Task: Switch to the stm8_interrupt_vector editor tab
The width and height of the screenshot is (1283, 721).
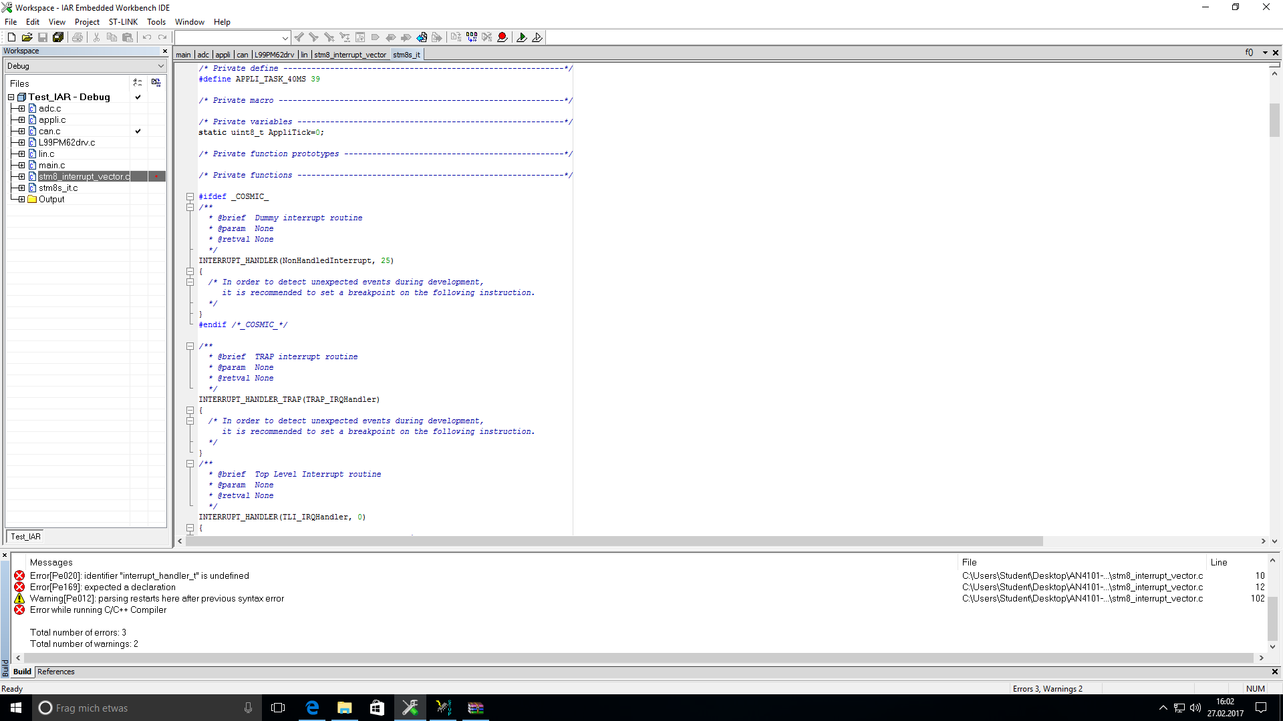Action: (x=350, y=55)
